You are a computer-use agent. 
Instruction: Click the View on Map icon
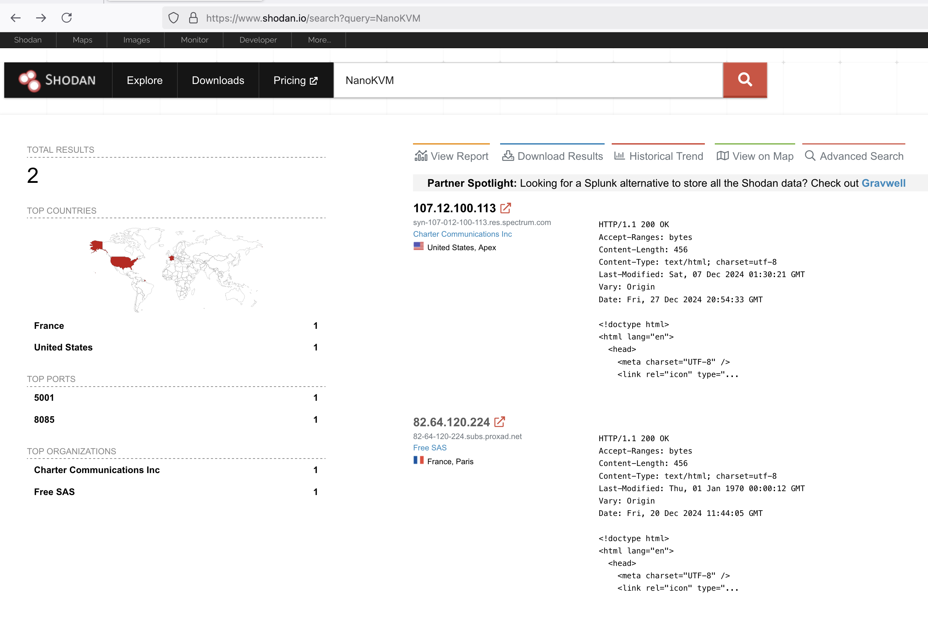point(723,156)
